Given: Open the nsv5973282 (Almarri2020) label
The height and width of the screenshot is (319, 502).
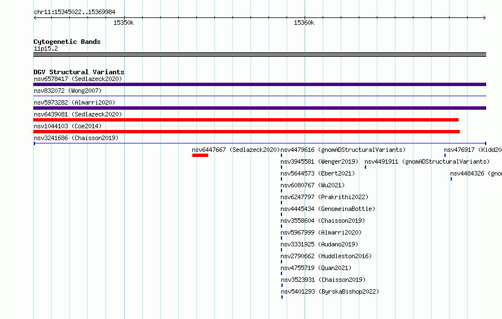Looking at the screenshot, I should [x=74, y=102].
